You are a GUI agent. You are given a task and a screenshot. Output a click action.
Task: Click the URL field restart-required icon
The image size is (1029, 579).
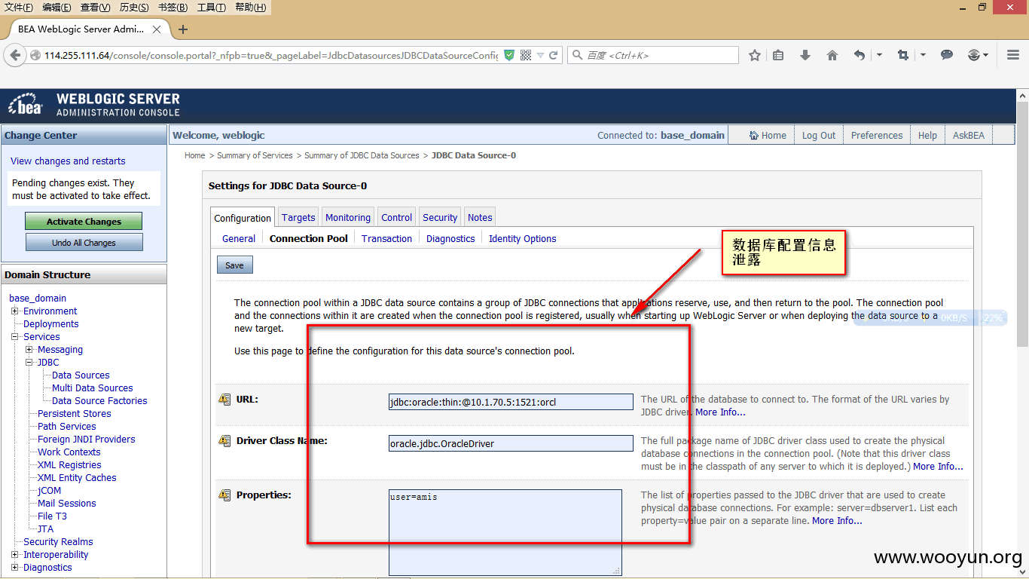pos(224,400)
